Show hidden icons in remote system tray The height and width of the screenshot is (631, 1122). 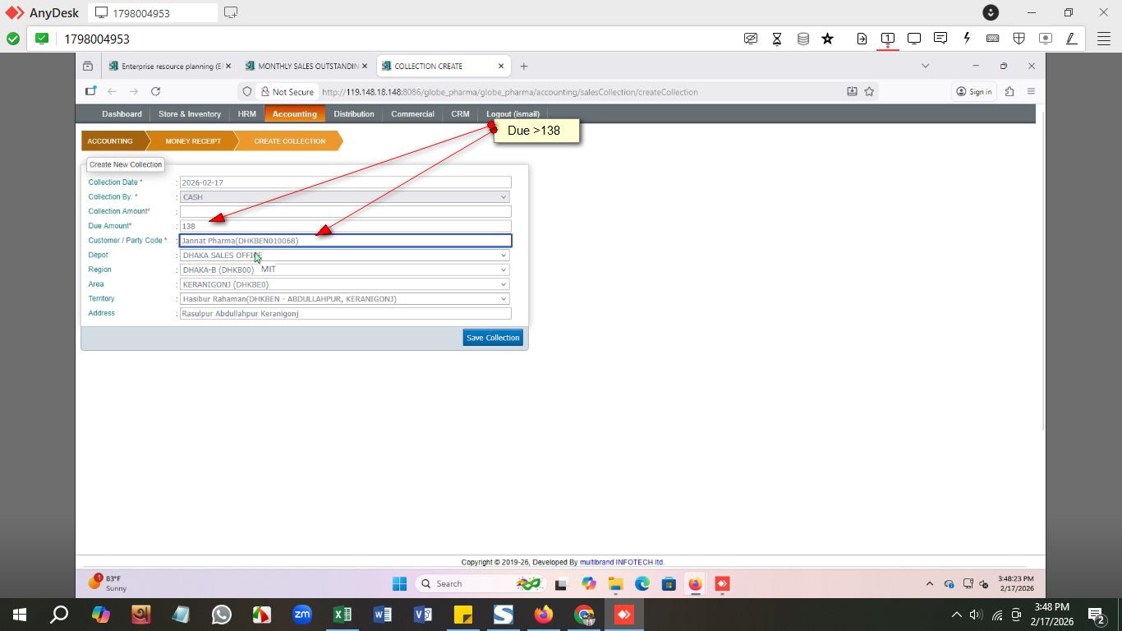click(x=930, y=584)
